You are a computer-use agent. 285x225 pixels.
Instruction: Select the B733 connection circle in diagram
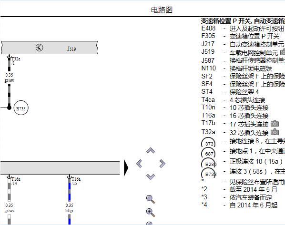tap(21, 108)
